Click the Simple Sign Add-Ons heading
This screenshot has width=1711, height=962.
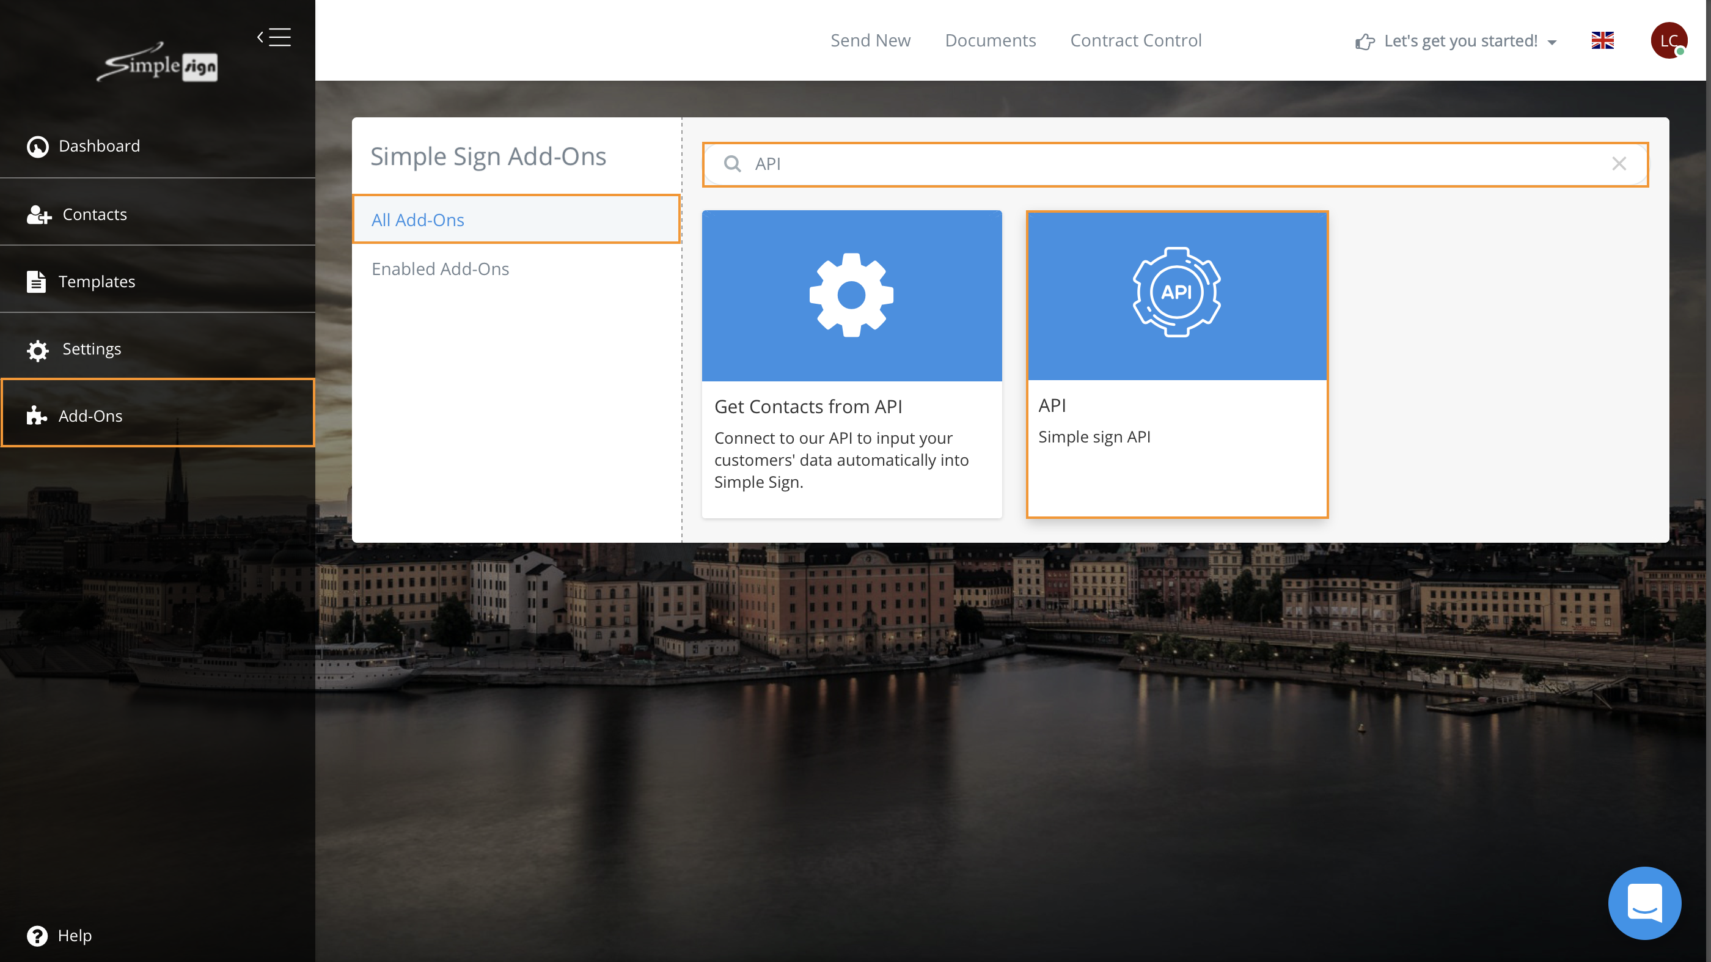[x=488, y=156]
